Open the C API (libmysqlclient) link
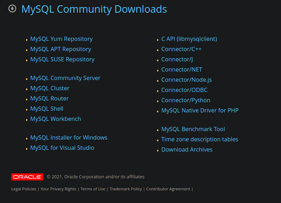This screenshot has width=281, height=203. click(x=189, y=39)
